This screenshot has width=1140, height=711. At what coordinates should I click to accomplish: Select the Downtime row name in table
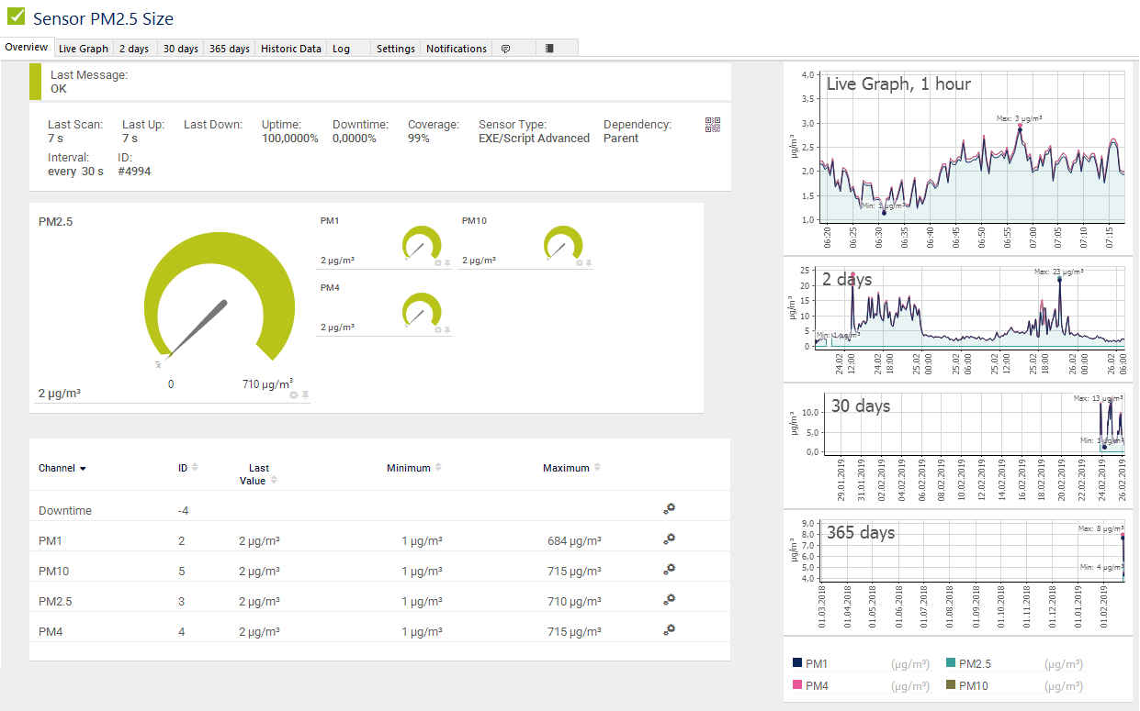(65, 511)
